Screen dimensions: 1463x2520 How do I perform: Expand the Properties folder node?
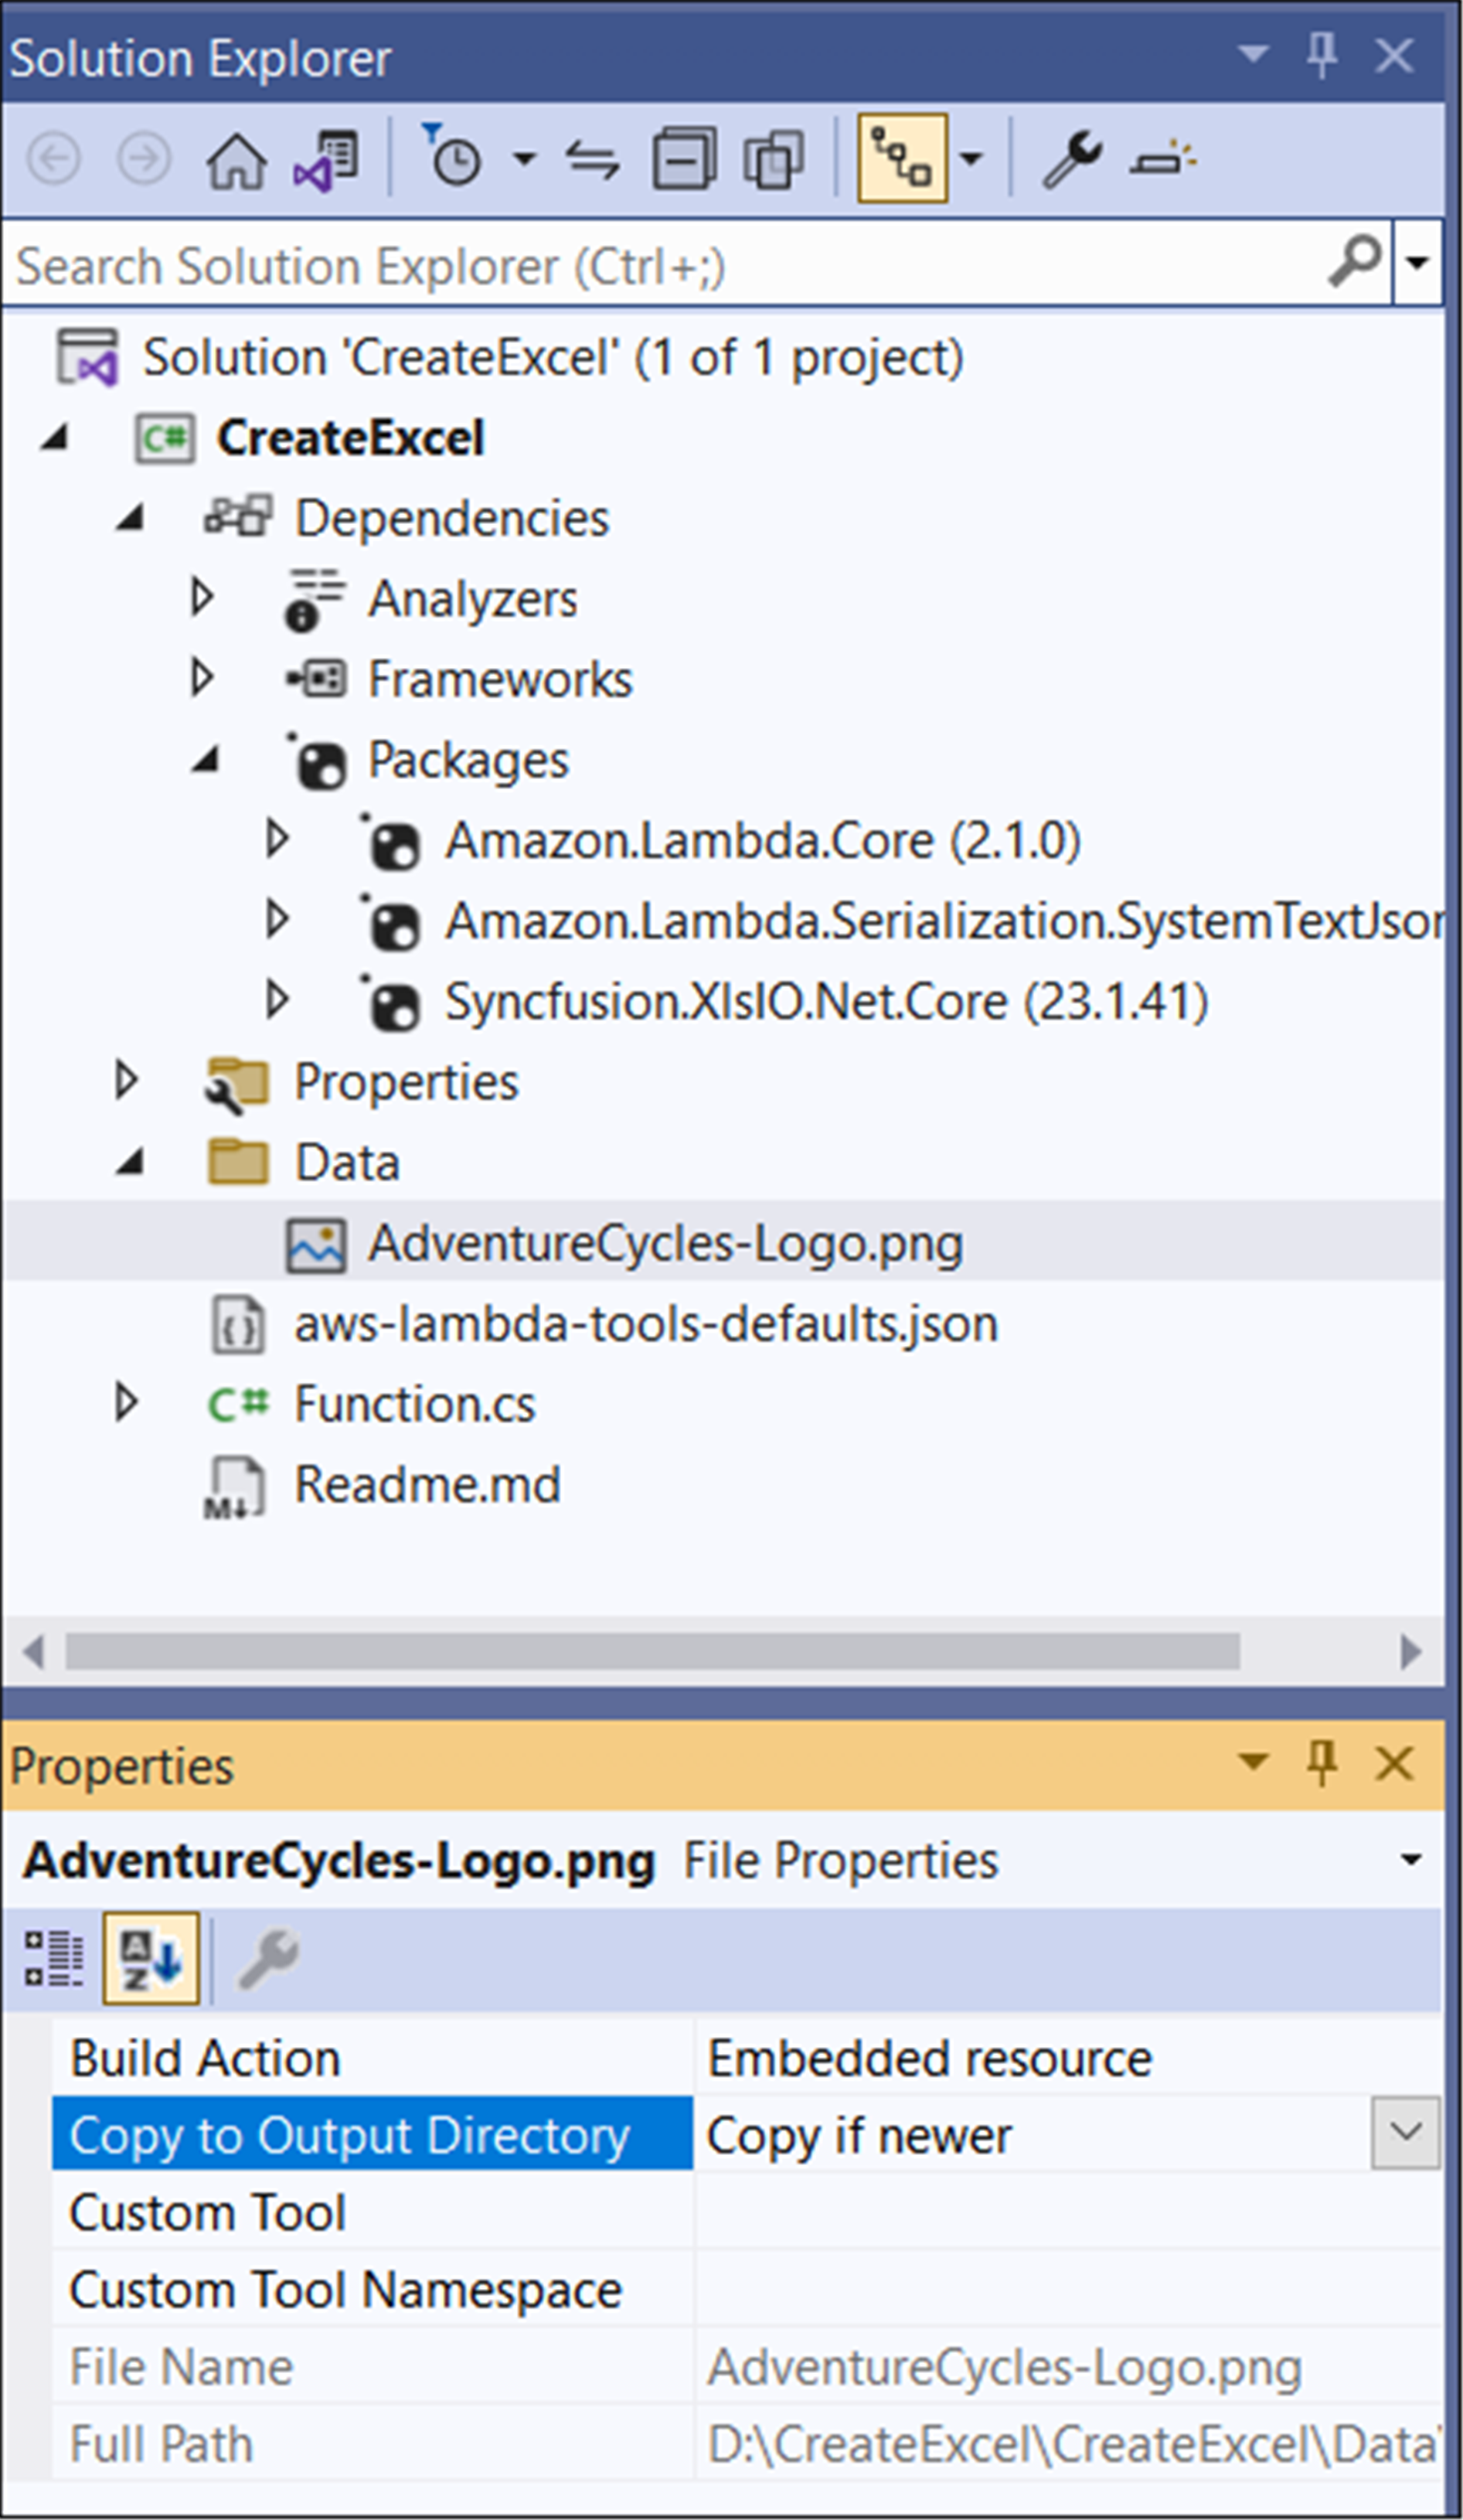[x=126, y=1080]
